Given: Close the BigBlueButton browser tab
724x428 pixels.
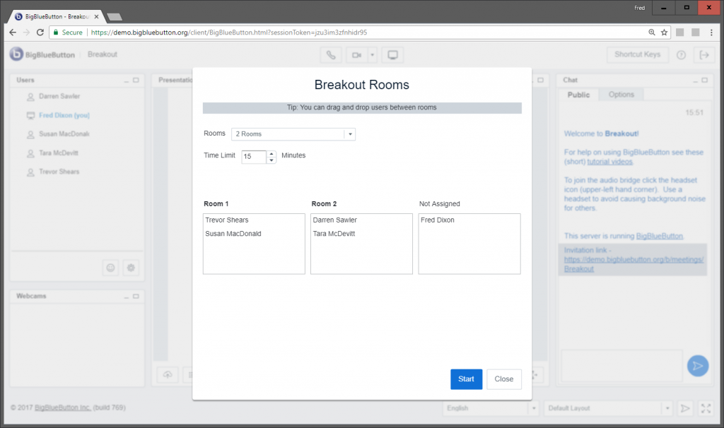Looking at the screenshot, I should [96, 17].
